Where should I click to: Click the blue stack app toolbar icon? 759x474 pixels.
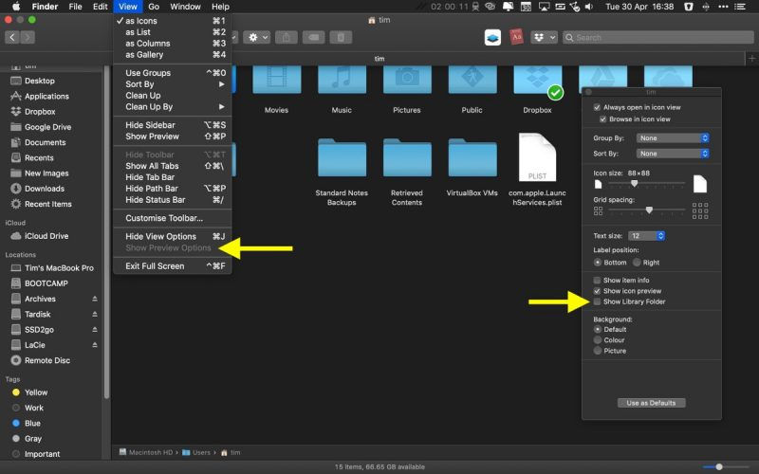point(492,37)
